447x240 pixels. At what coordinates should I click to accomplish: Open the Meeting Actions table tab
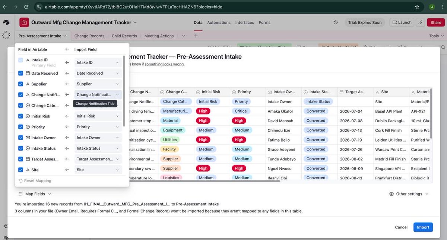tap(159, 36)
